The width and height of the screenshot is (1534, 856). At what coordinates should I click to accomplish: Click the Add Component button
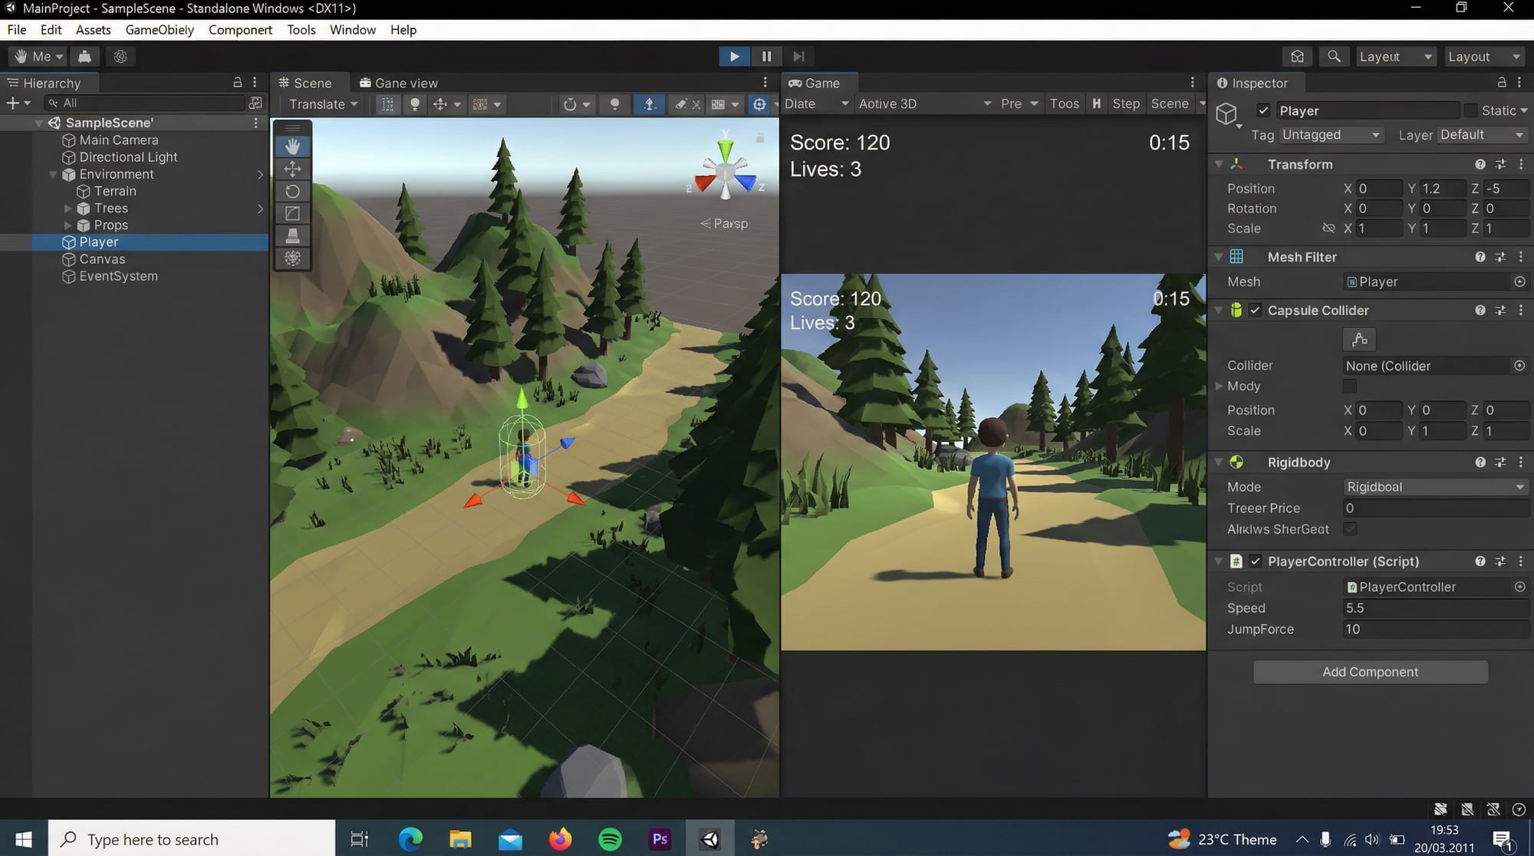click(1370, 671)
